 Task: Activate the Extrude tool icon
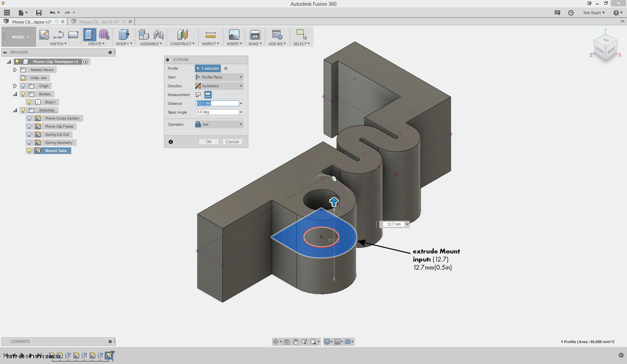[89, 35]
